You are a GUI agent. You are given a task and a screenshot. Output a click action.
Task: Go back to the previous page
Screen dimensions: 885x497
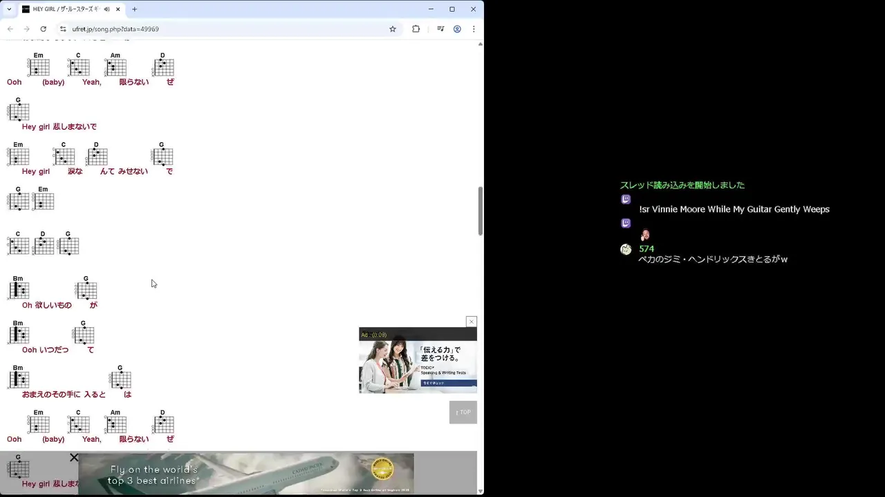pyautogui.click(x=10, y=29)
